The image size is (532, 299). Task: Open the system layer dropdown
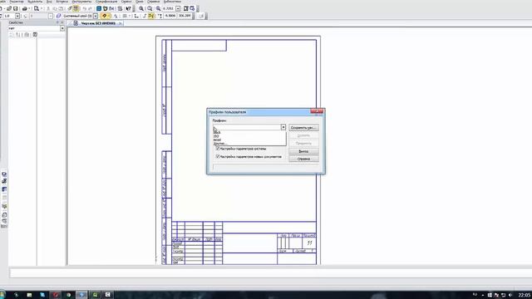point(96,16)
